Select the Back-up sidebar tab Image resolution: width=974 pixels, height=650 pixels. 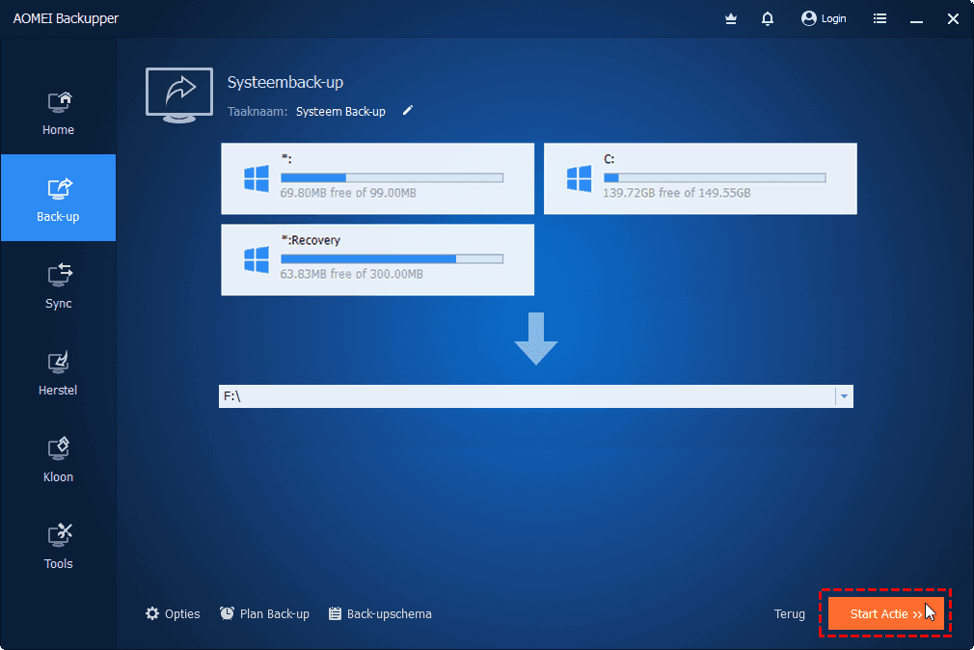58,198
